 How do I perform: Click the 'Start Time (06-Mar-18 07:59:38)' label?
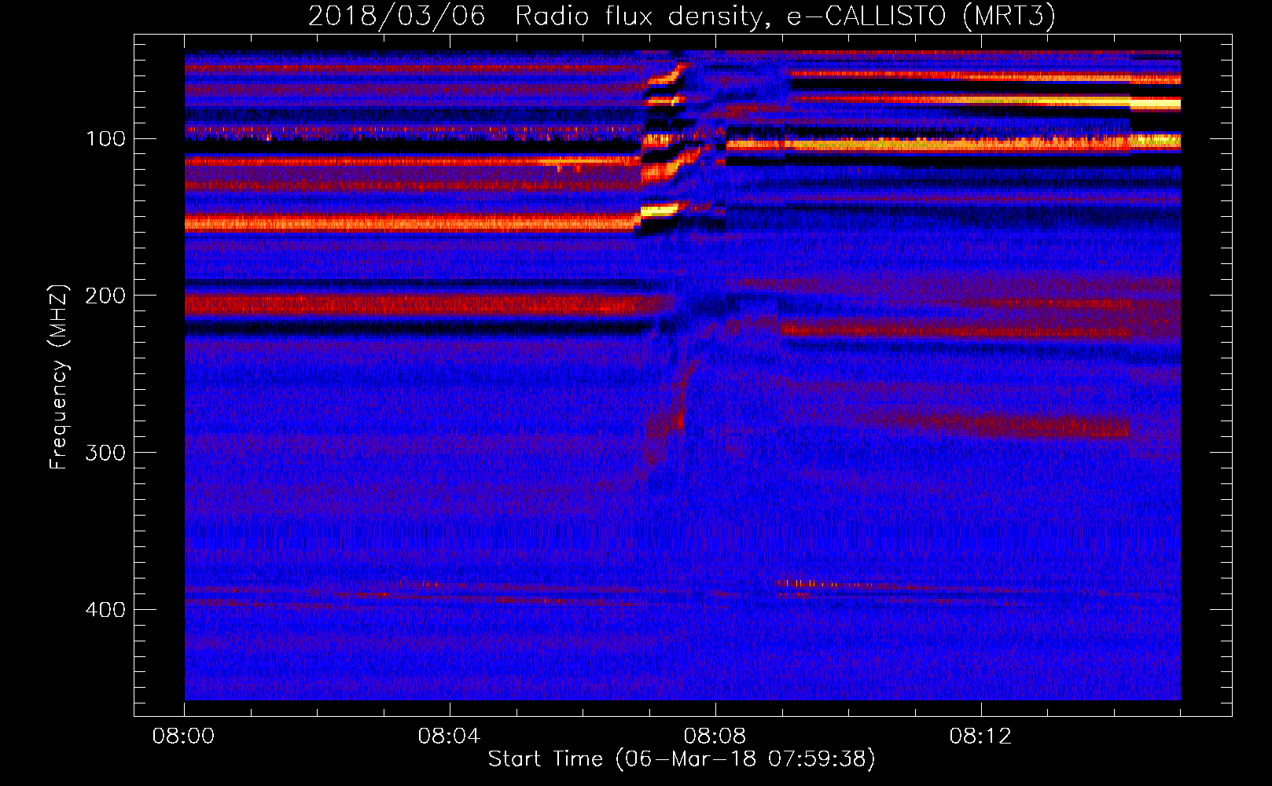pos(682,759)
